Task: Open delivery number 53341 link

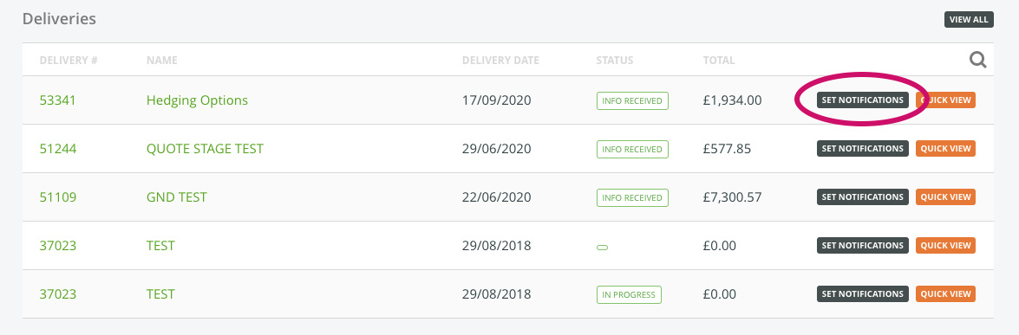Action: pos(58,100)
